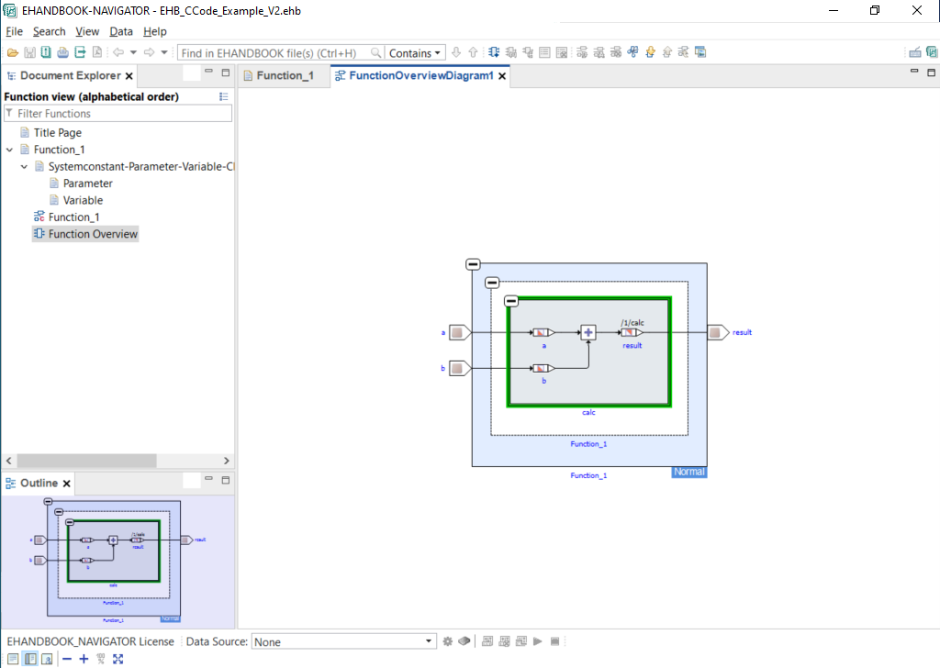Open the Data menu
This screenshot has height=668, width=940.
[121, 31]
